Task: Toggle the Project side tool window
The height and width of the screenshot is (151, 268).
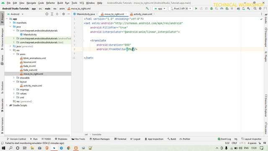Action: 2,18
